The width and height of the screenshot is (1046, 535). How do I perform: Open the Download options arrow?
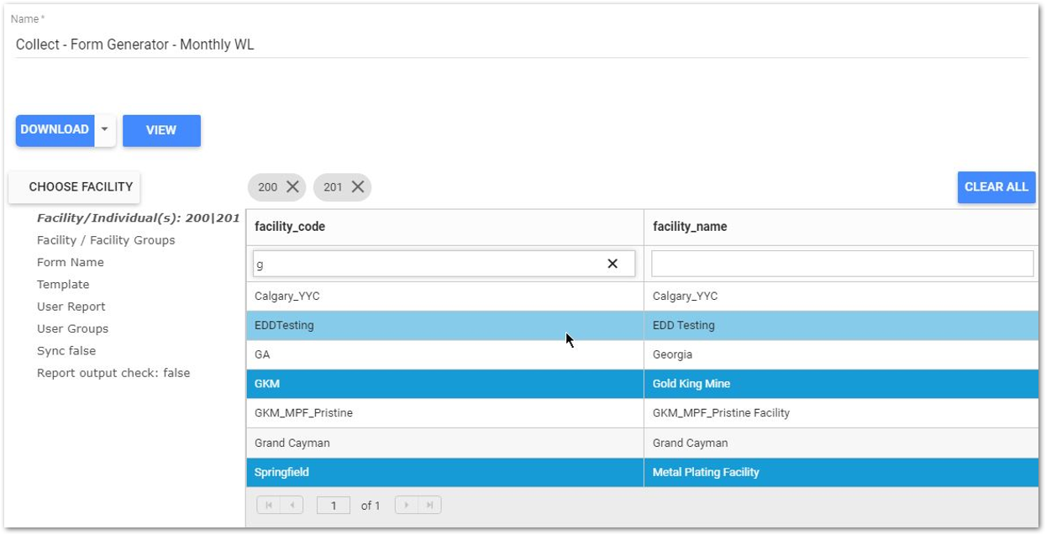pyautogui.click(x=104, y=130)
